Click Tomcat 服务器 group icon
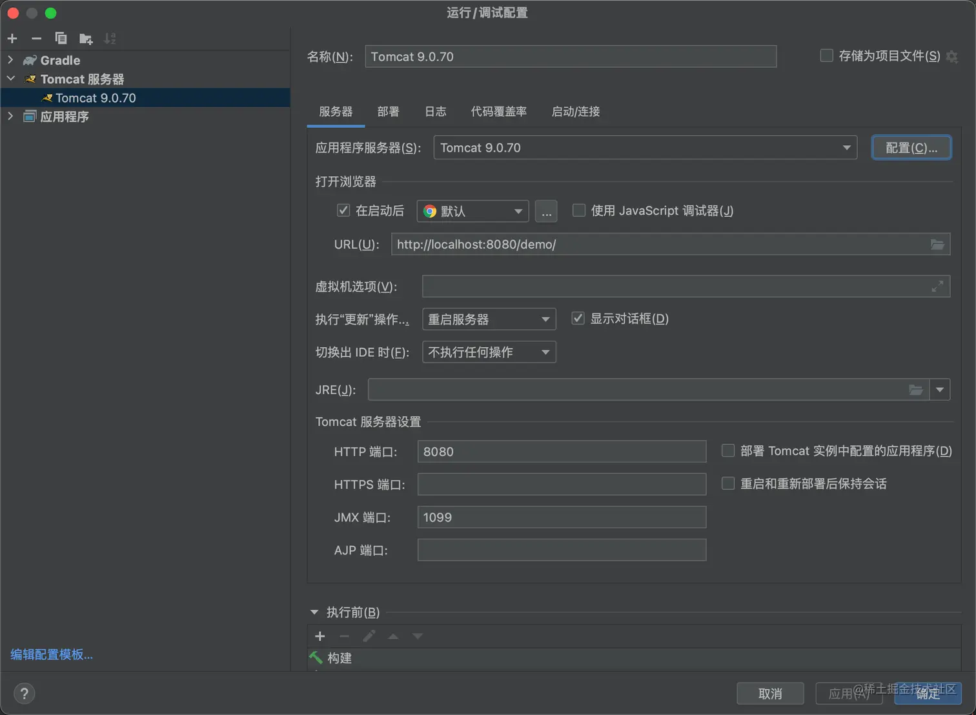Viewport: 976px width, 715px height. point(30,79)
